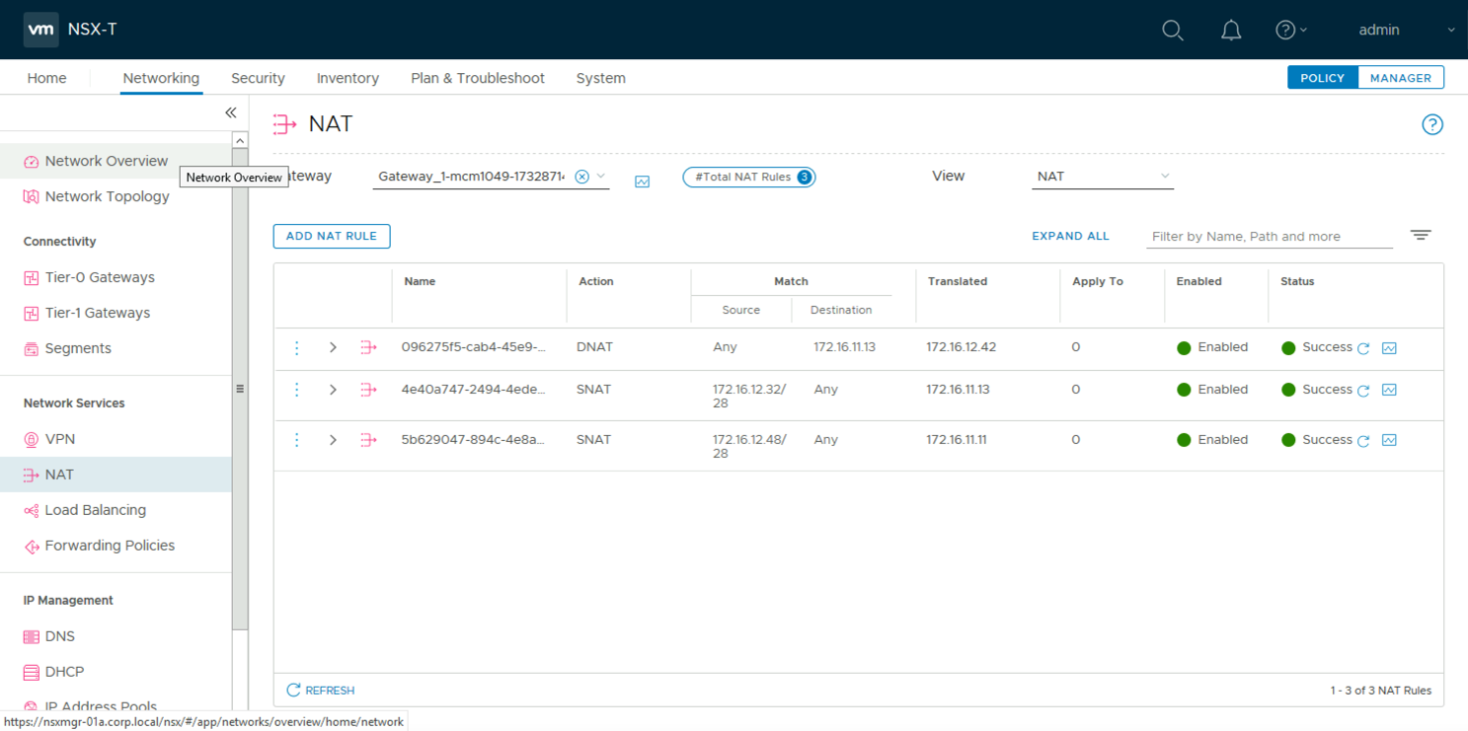The width and height of the screenshot is (1468, 731).
Task: Refresh status of the DNAT rule
Action: [x=1363, y=348]
